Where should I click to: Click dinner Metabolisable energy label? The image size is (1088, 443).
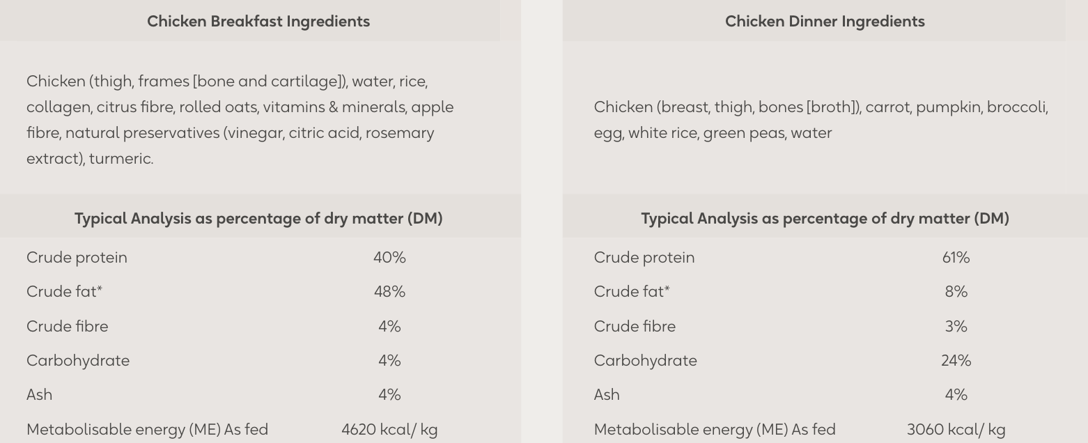715,429
